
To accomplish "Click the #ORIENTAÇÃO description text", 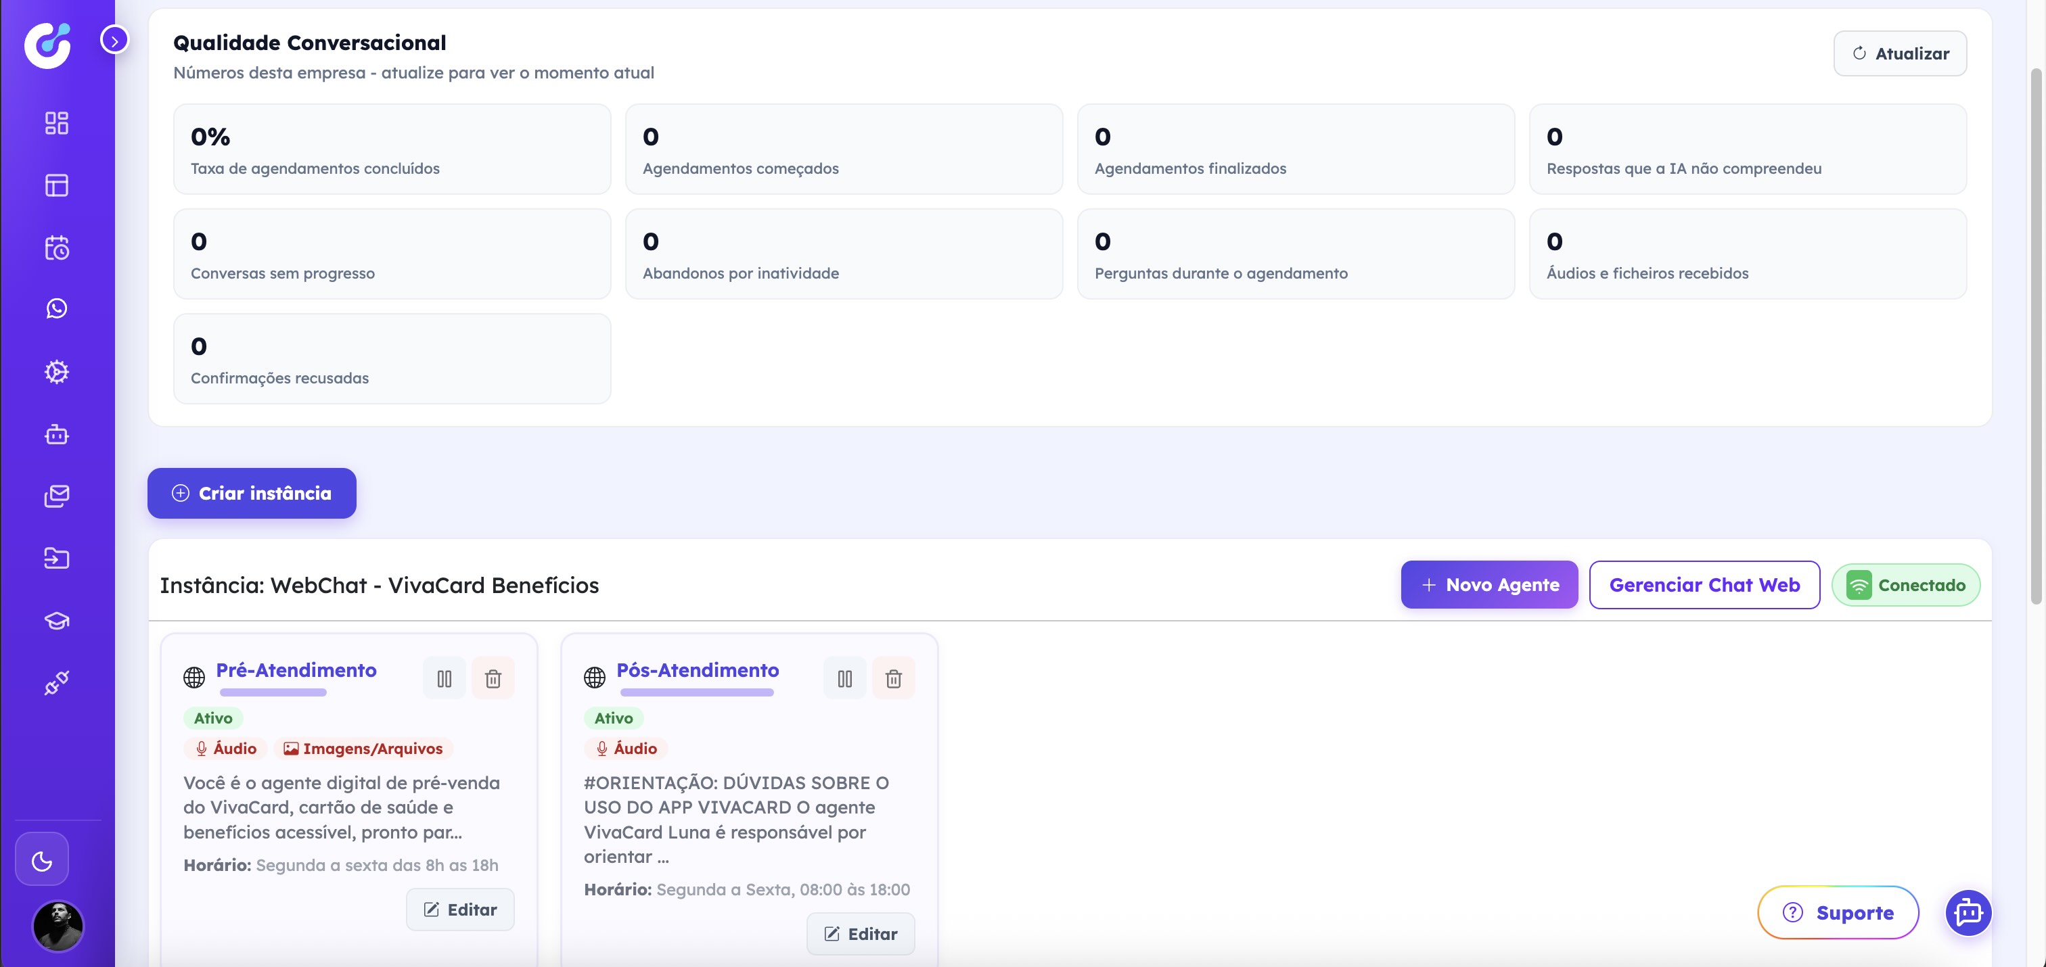I will (736, 820).
